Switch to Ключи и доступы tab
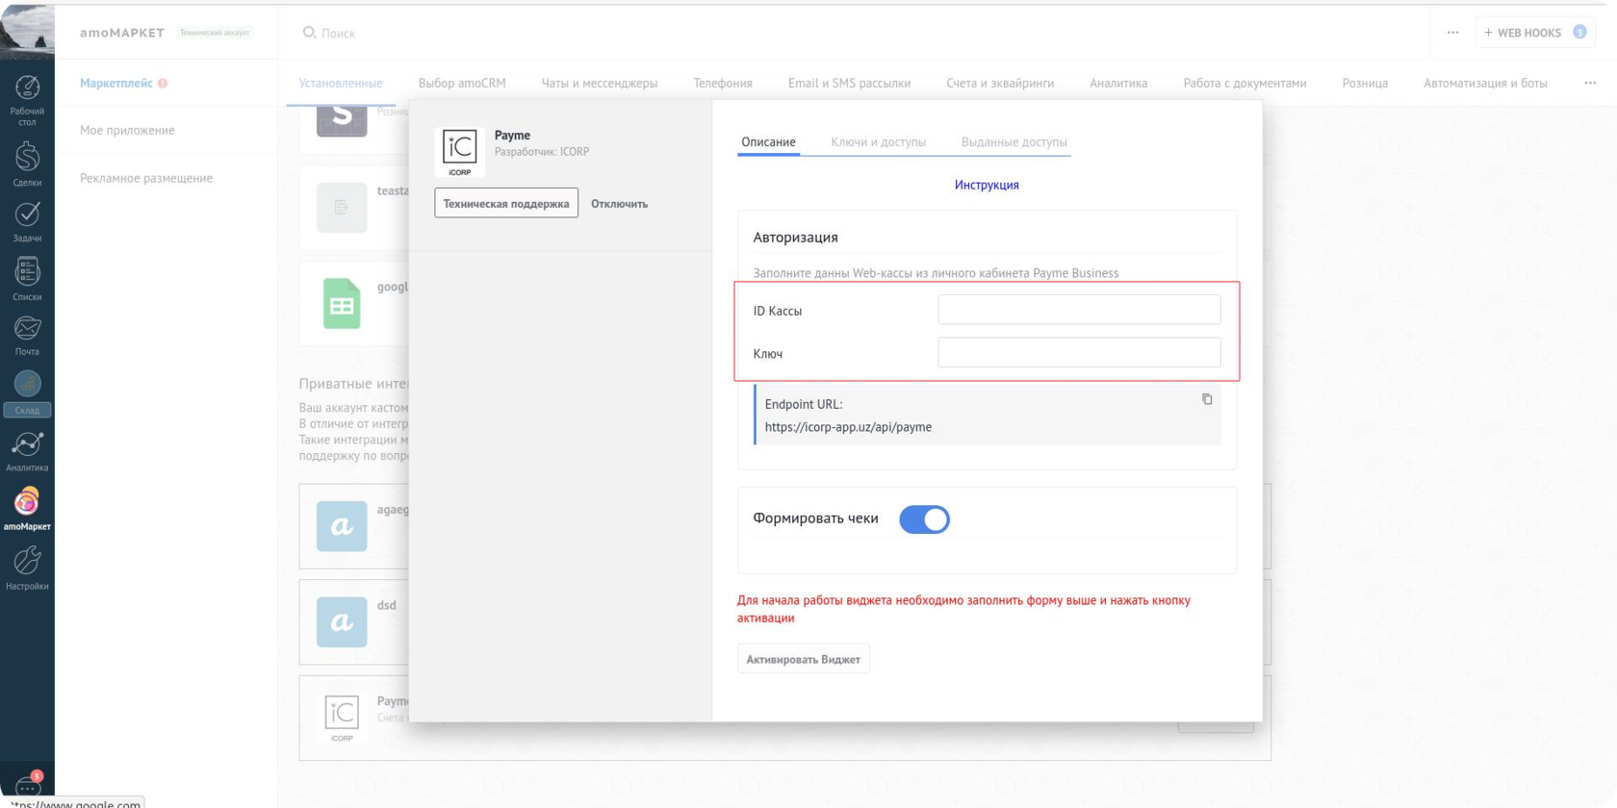The height and width of the screenshot is (808, 1617). (878, 142)
